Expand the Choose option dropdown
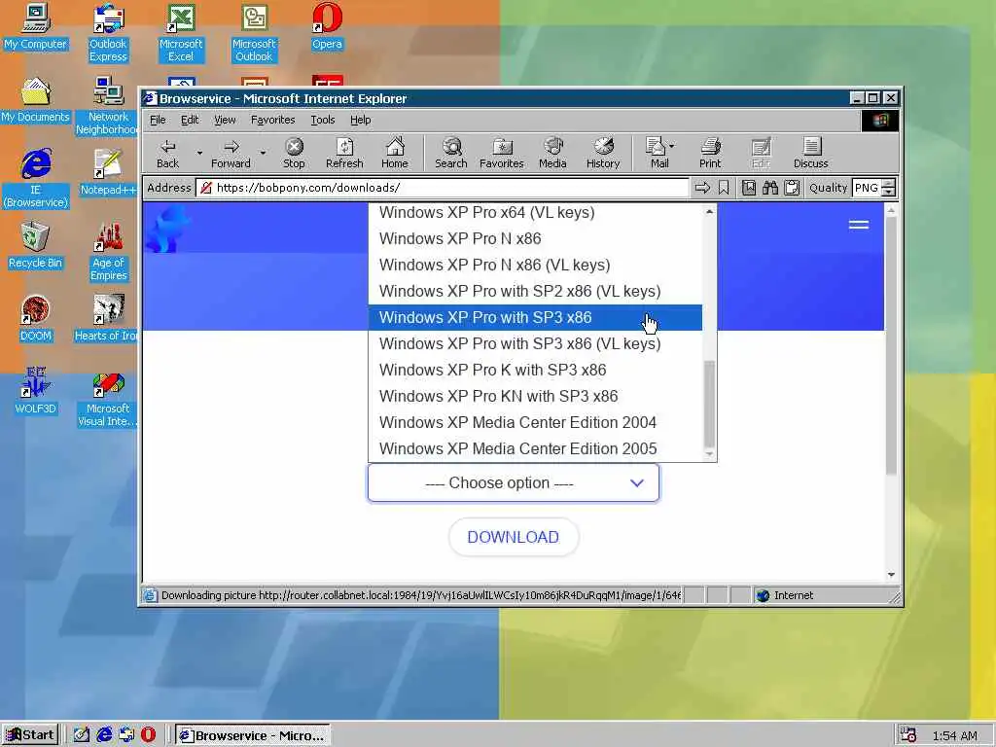This screenshot has height=747, width=996. (x=514, y=482)
